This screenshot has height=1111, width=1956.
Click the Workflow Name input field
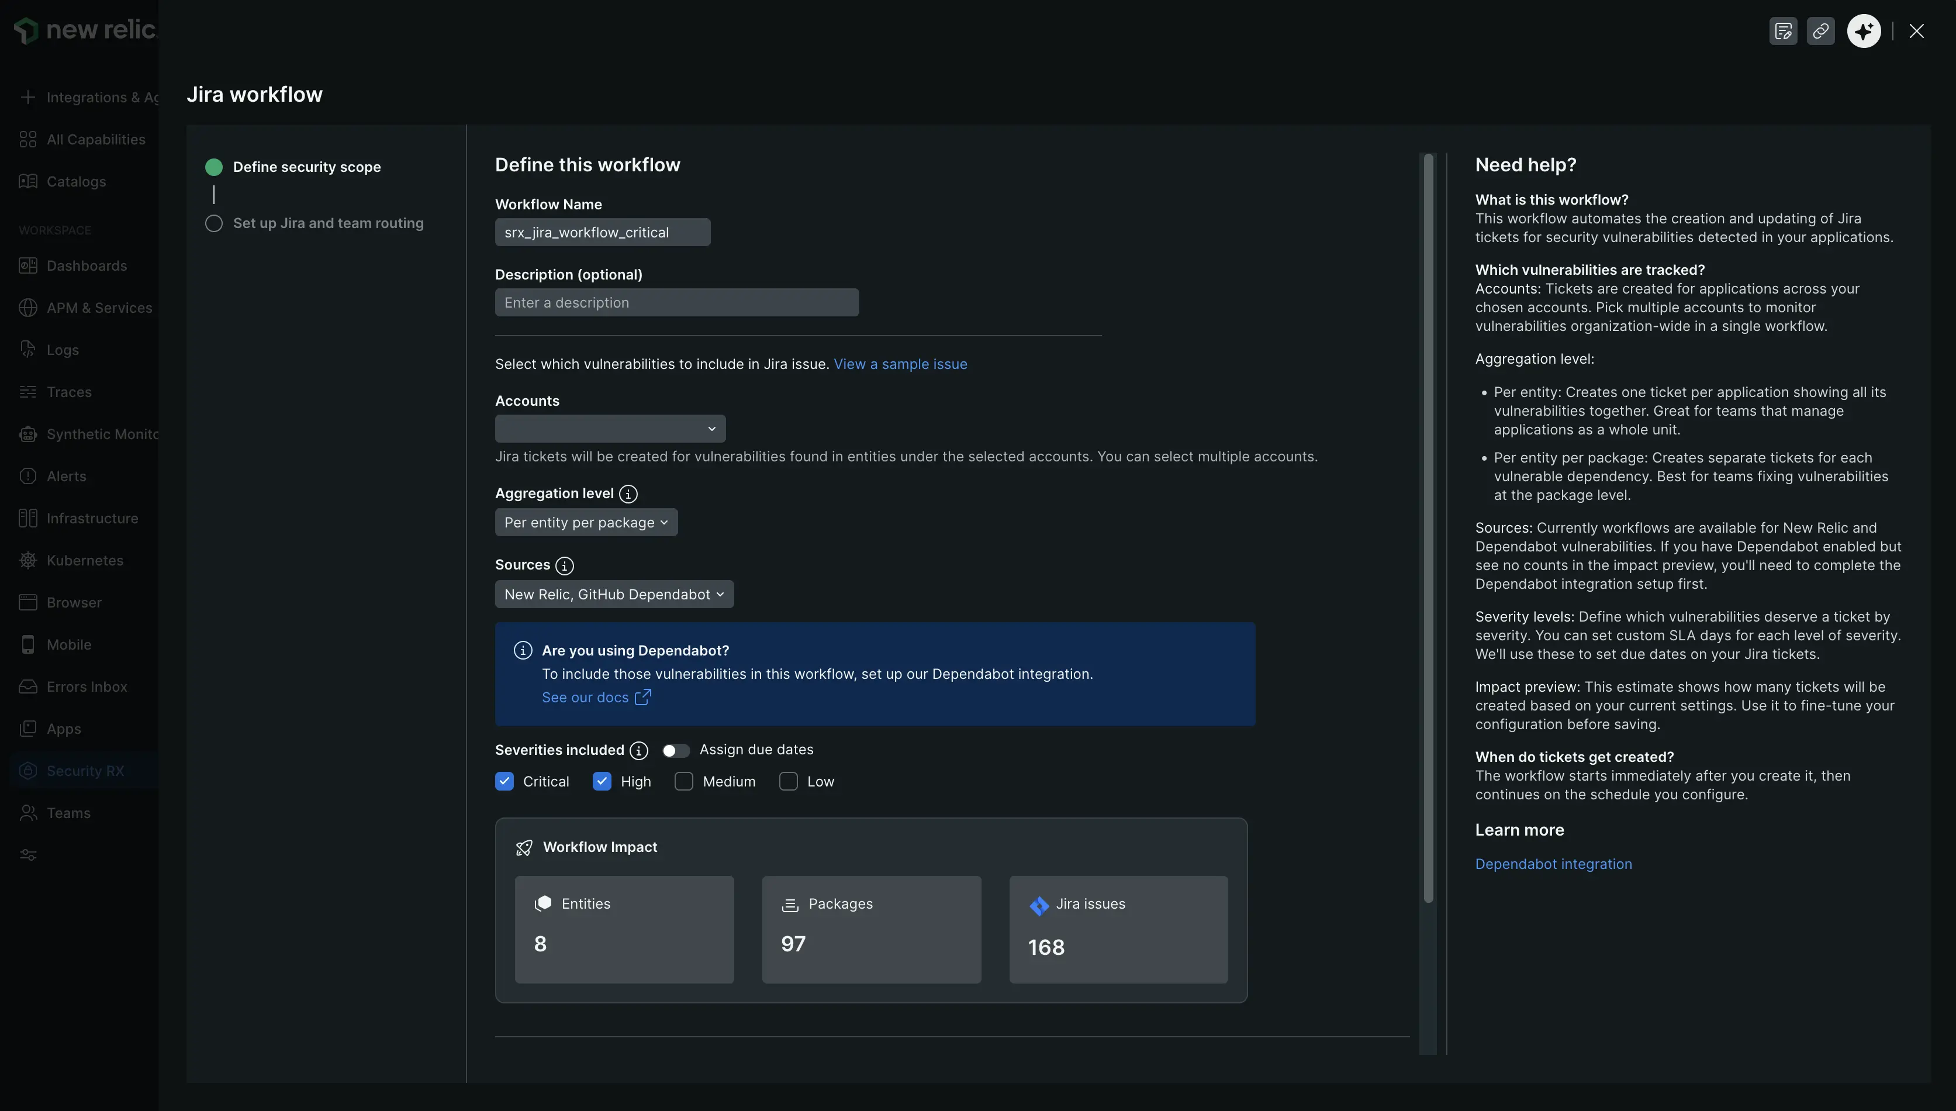click(603, 233)
